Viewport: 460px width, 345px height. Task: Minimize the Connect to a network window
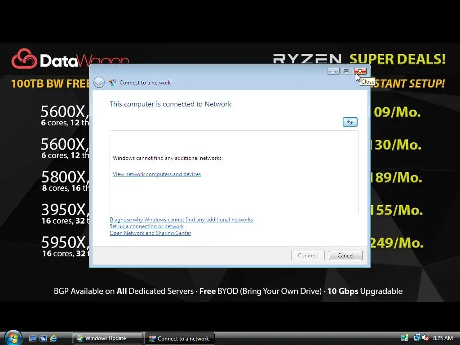333,71
